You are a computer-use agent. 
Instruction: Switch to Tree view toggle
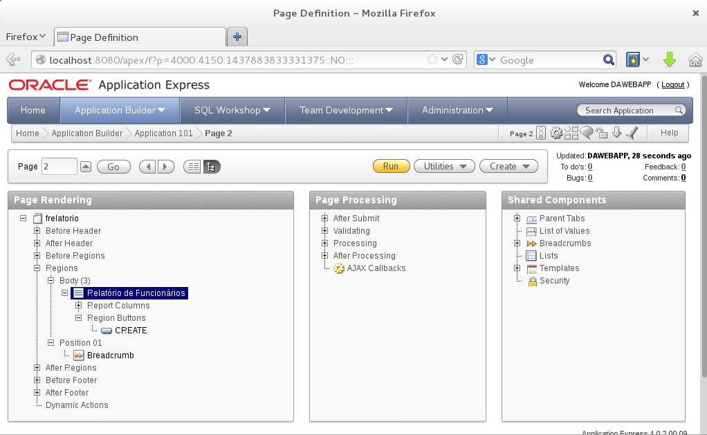212,167
